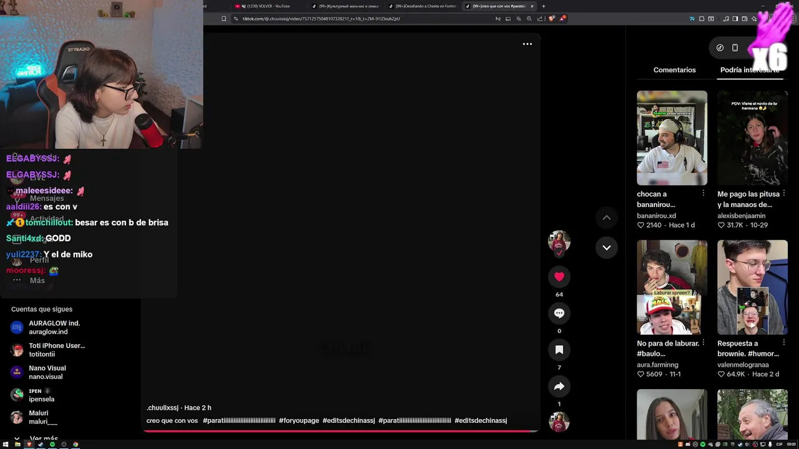Switch to the Comentarios tab
Screen dimensions: 799x449
coord(674,70)
